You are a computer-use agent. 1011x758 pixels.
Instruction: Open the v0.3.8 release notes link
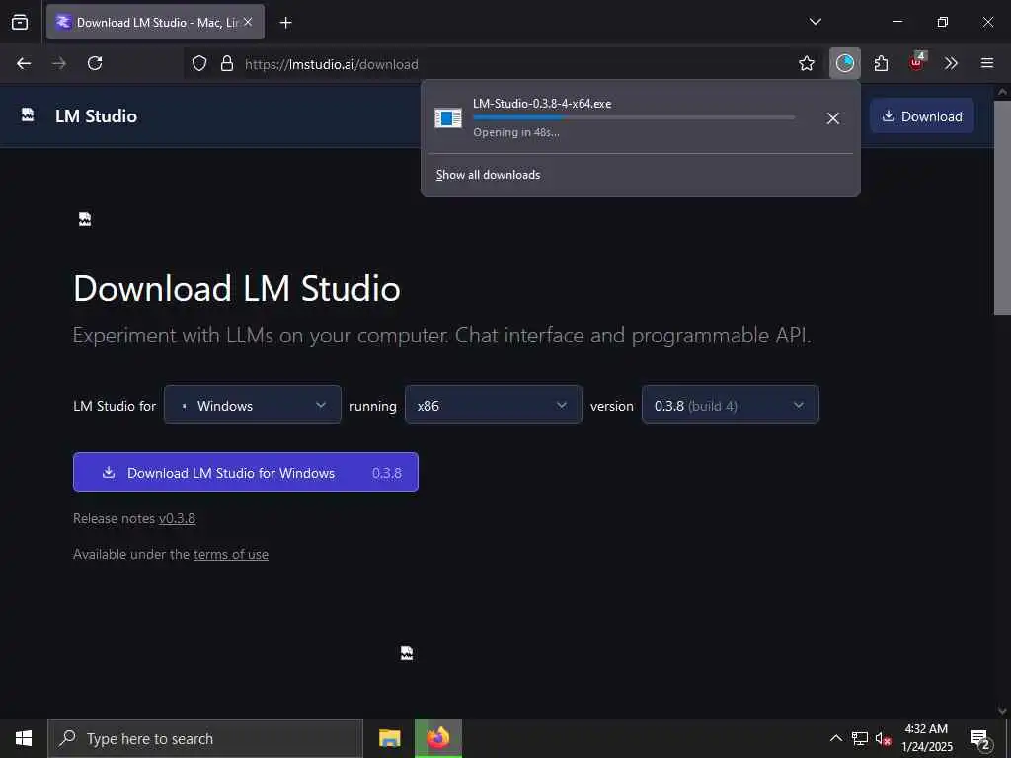[177, 518]
